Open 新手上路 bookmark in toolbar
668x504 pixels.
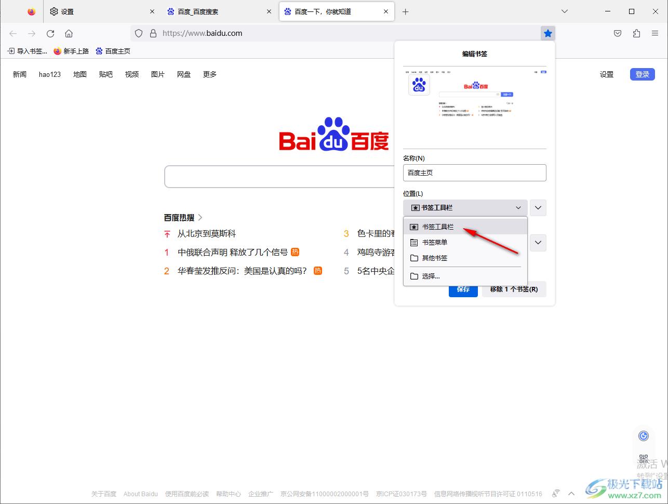(71, 51)
